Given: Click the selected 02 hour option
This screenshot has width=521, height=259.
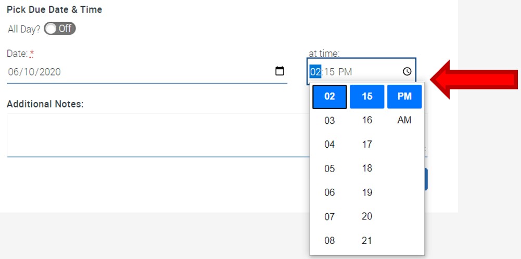Looking at the screenshot, I should tap(329, 97).
